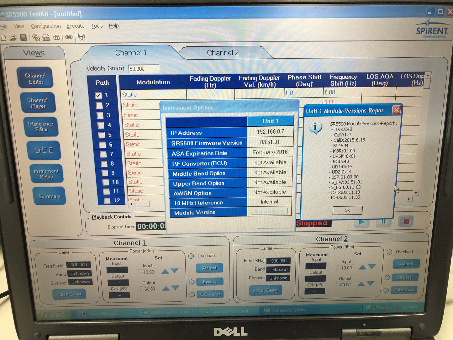Image resolution: width=453 pixels, height=340 pixels.
Task: Open the Configuration menu
Action: [x=45, y=26]
